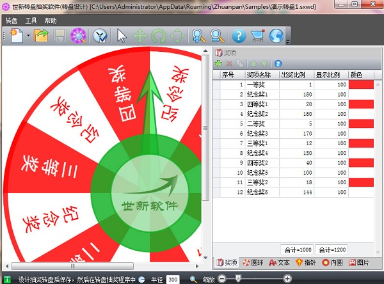Click the green status icon at bottom left

[x=7, y=280]
